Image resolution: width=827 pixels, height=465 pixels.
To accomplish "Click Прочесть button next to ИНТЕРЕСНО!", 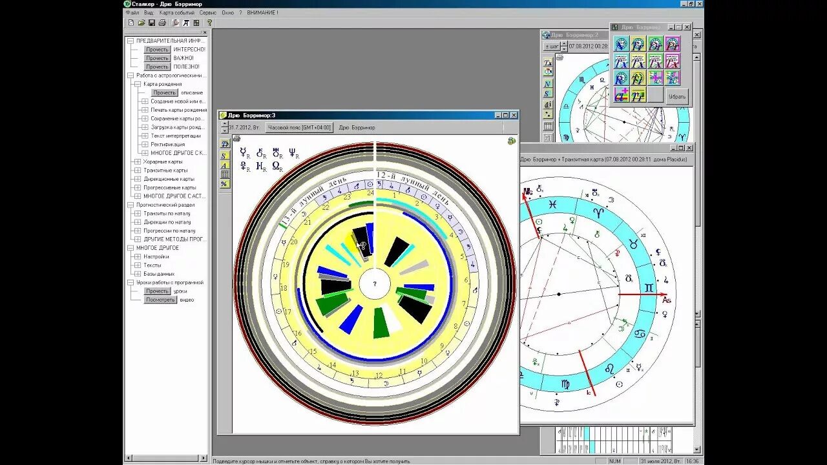I will tap(157, 49).
